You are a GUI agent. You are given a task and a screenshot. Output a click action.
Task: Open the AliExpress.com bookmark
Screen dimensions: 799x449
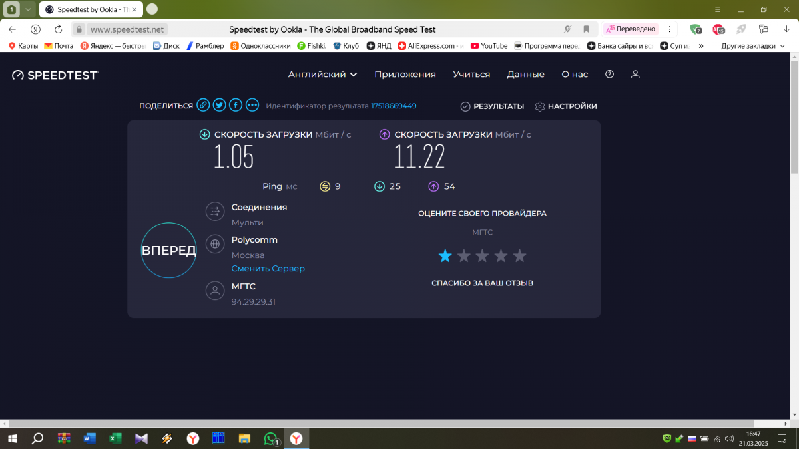(x=431, y=46)
